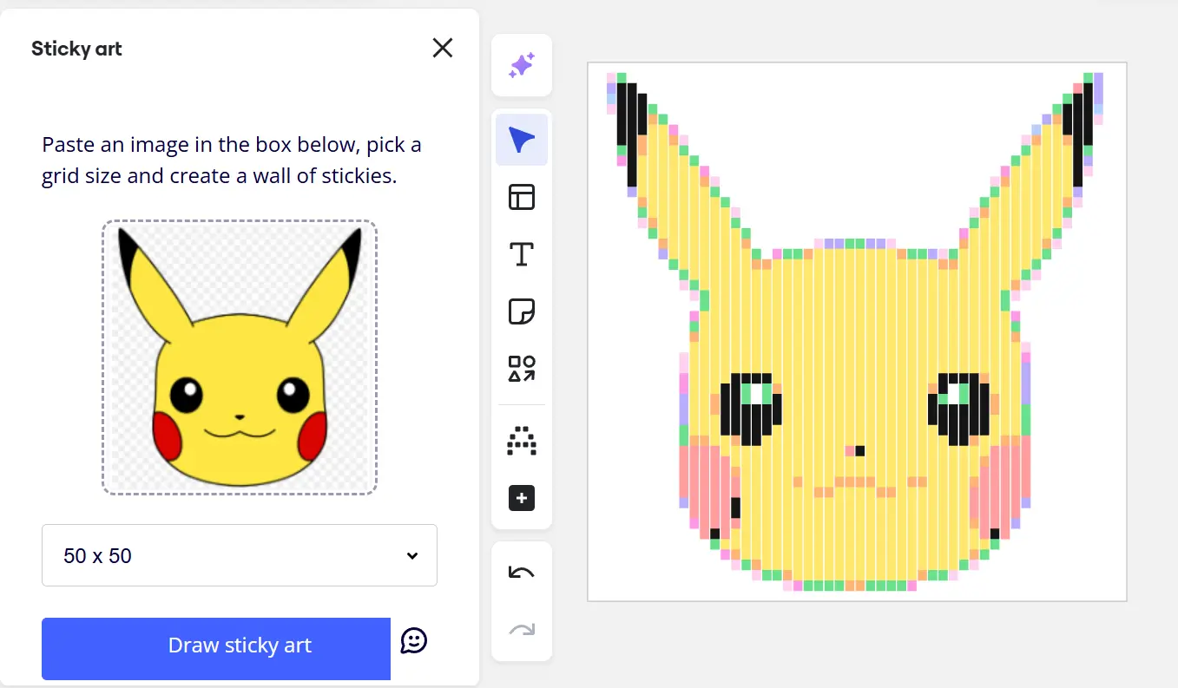Close the Sticky art panel

[x=443, y=48]
